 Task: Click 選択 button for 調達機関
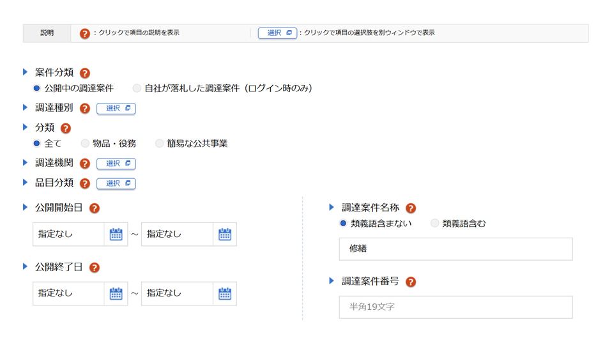(116, 164)
